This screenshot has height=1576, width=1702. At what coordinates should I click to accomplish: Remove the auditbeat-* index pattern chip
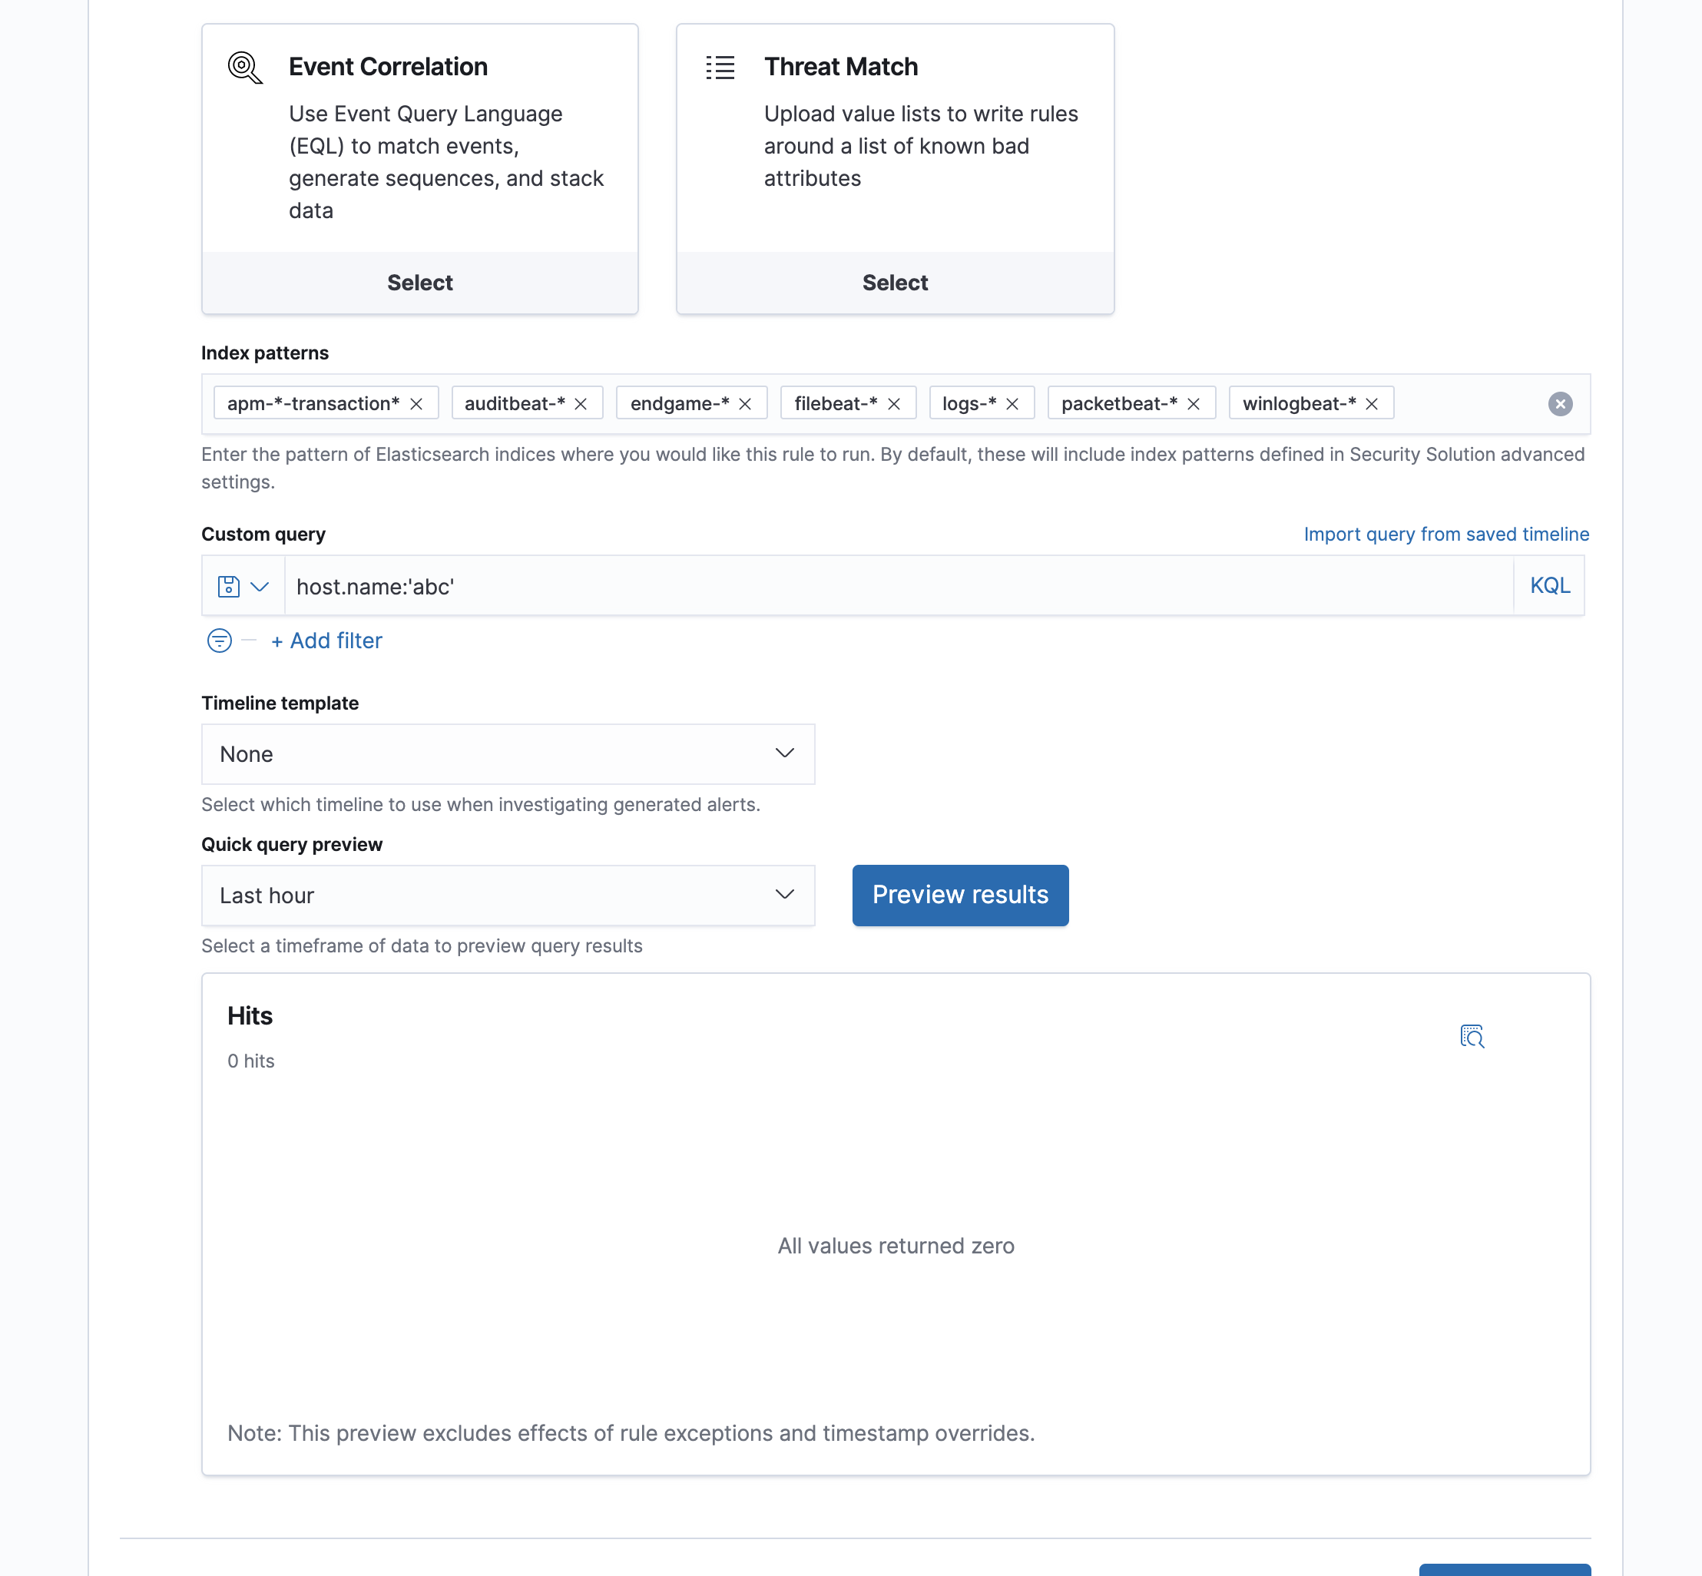pyautogui.click(x=581, y=404)
